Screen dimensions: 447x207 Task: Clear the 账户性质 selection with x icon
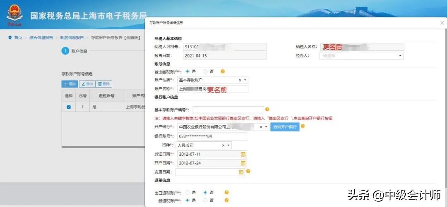point(240,80)
